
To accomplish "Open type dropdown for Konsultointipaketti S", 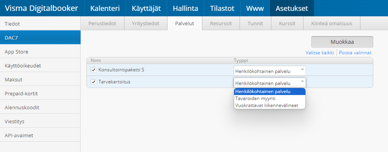I will [270, 70].
